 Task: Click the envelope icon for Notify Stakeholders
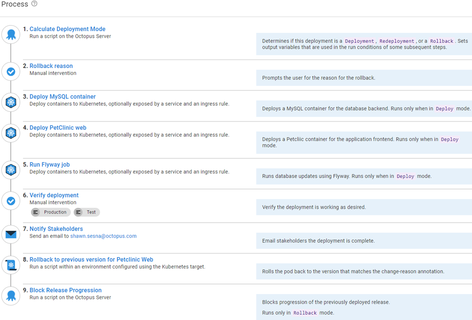11,234
